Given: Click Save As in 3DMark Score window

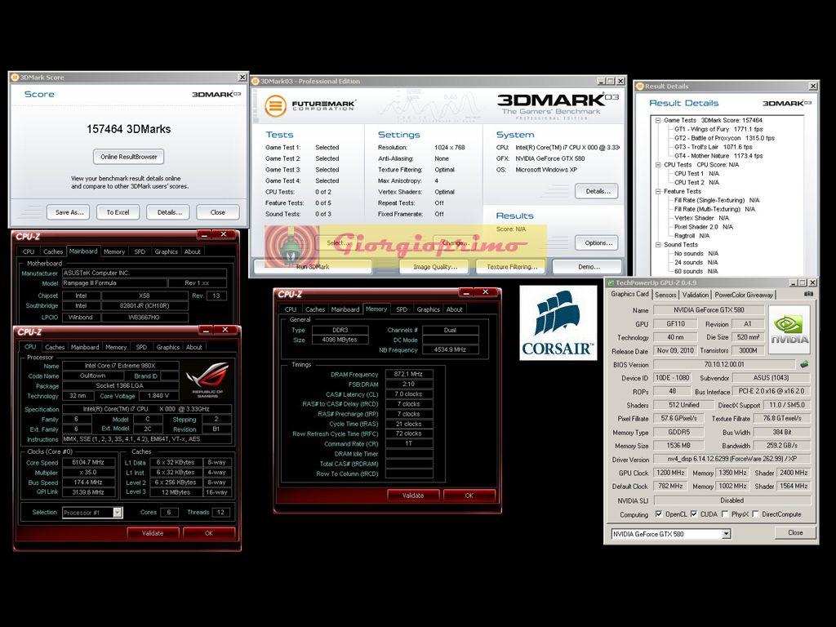Looking at the screenshot, I should click(69, 212).
